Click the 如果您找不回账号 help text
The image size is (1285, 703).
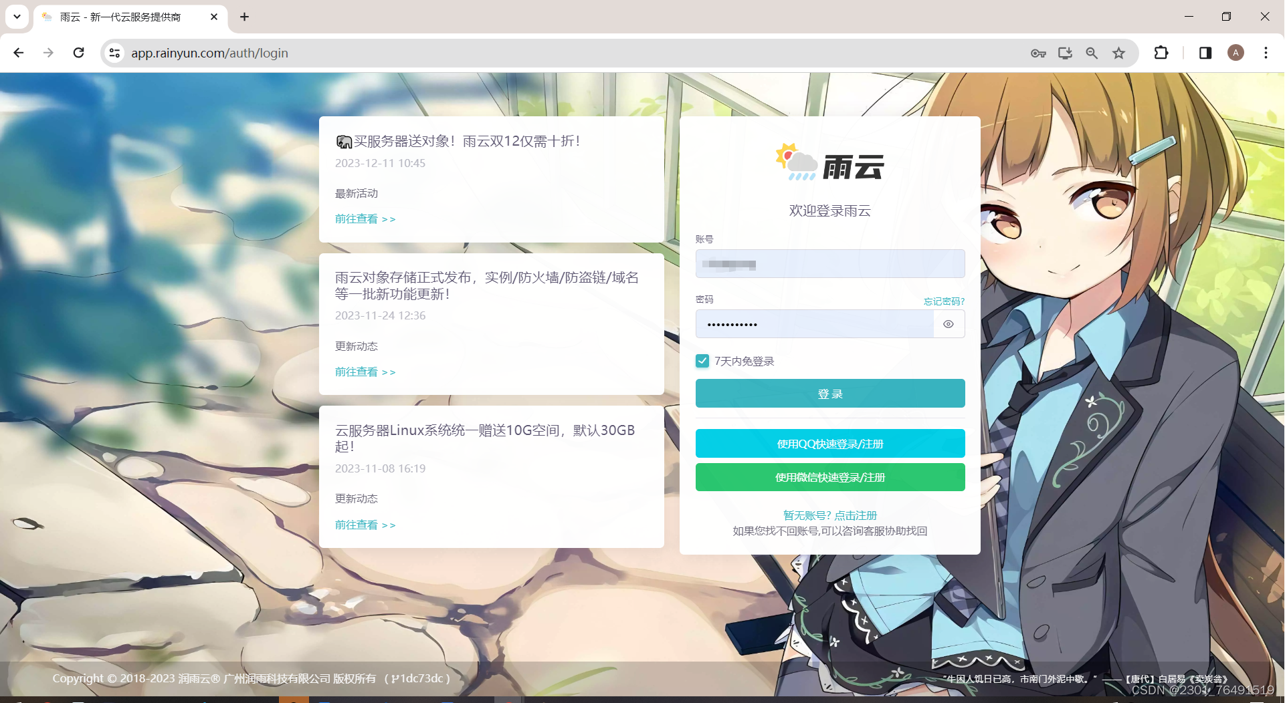[830, 531]
